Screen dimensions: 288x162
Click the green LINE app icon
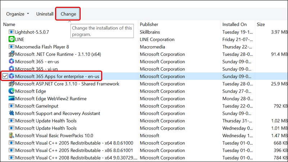[12, 39]
